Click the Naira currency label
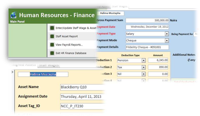The image size is (200, 116). click(173, 20)
